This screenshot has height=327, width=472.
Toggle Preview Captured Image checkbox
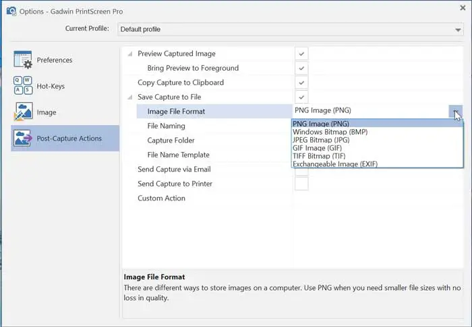point(301,53)
